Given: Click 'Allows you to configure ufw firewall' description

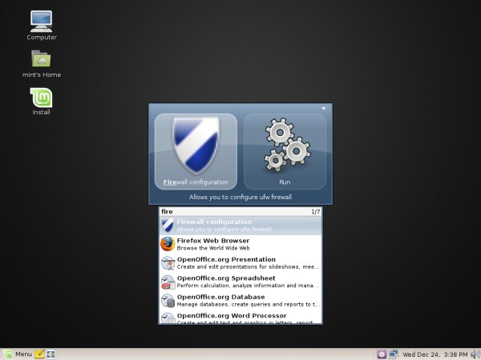Looking at the screenshot, I should (240, 197).
